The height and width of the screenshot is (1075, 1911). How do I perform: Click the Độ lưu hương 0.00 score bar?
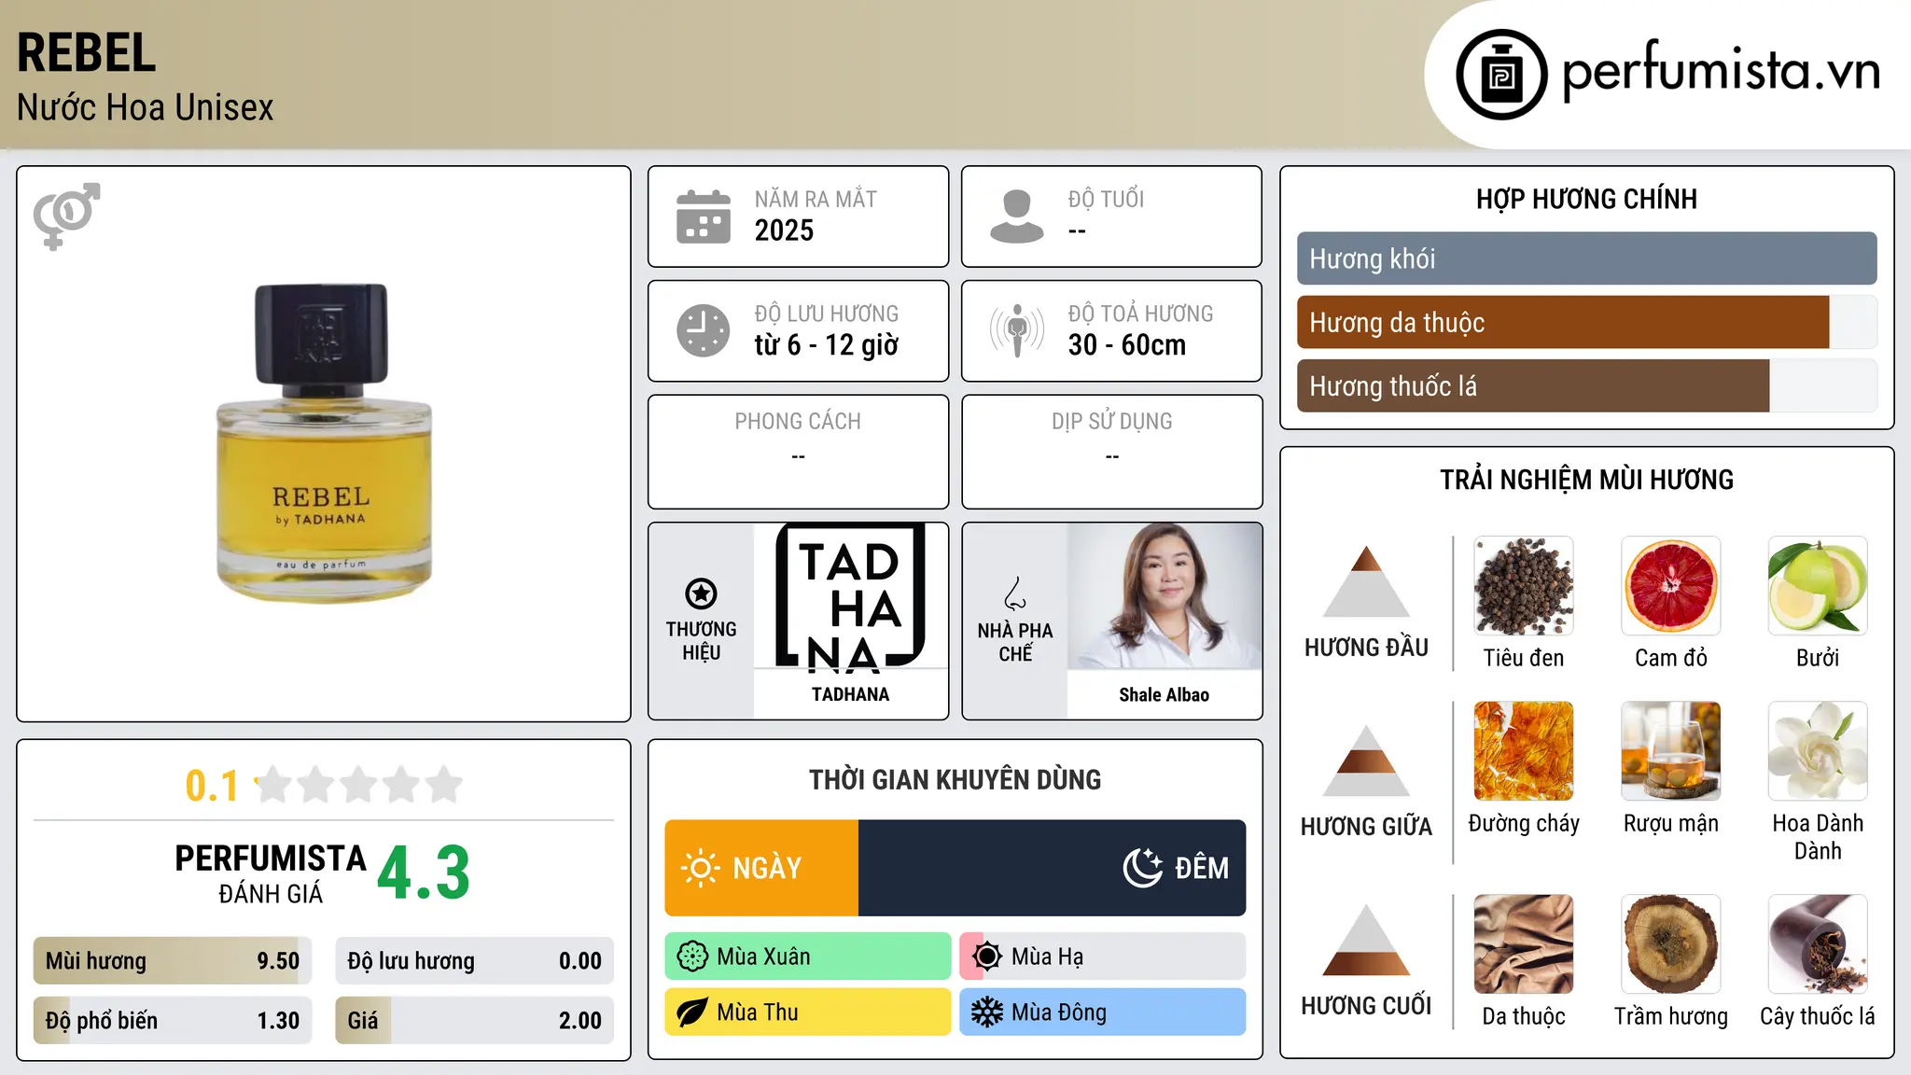point(474,961)
